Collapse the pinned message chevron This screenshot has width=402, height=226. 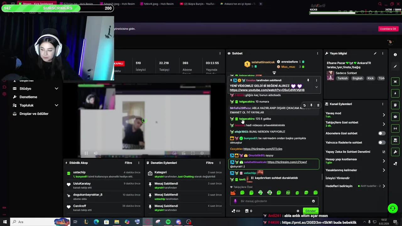[316, 87]
